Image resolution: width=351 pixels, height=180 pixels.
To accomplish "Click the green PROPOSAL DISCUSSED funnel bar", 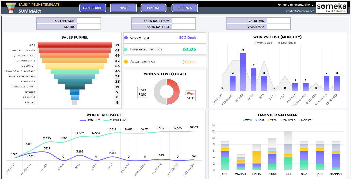I will coord(75,71).
